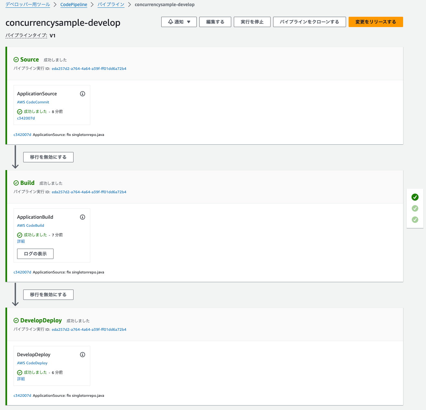Open 詳細 link in DevelopDeploy card

point(21,379)
